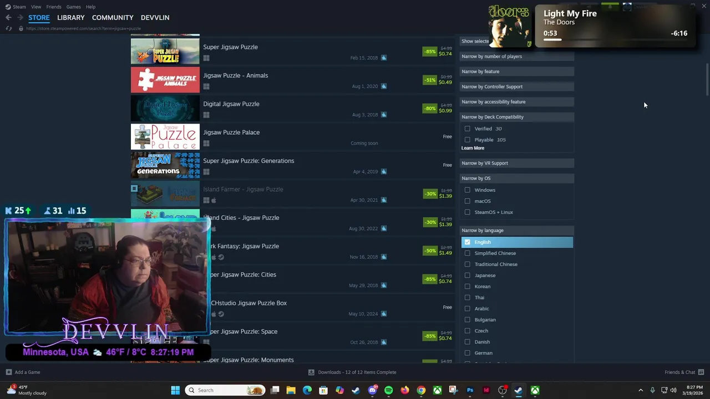710x399 pixels.
Task: Open the Windows Start menu
Action: (175, 390)
